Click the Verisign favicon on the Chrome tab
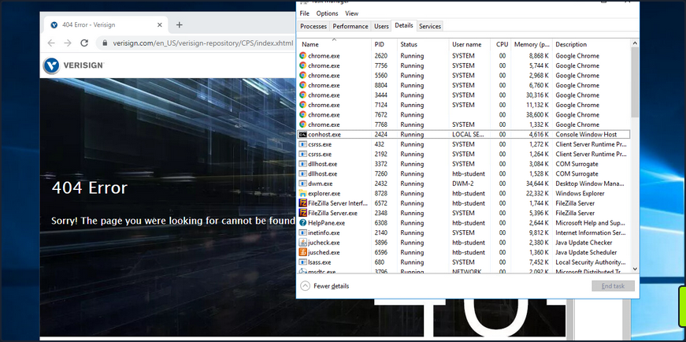 (54, 25)
